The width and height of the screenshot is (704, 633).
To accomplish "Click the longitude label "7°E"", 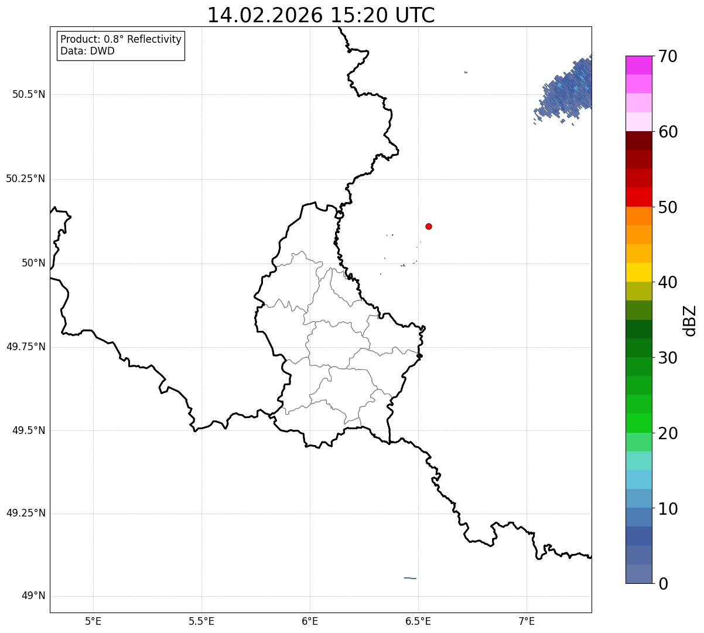I will [527, 621].
